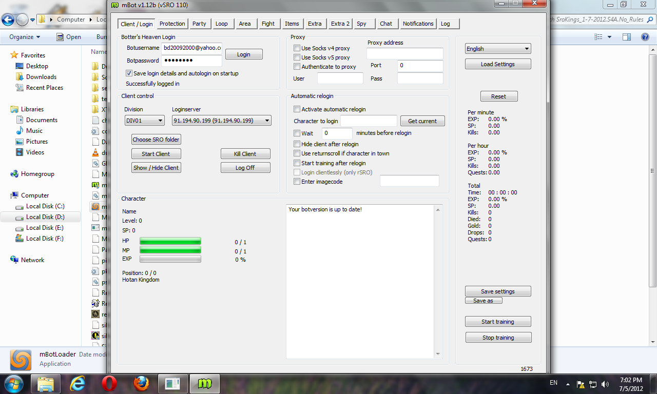Click Windows Explorer taskbar icon
The width and height of the screenshot is (657, 394).
[x=46, y=383]
